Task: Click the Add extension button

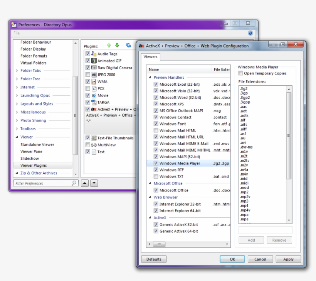Action: [251, 240]
